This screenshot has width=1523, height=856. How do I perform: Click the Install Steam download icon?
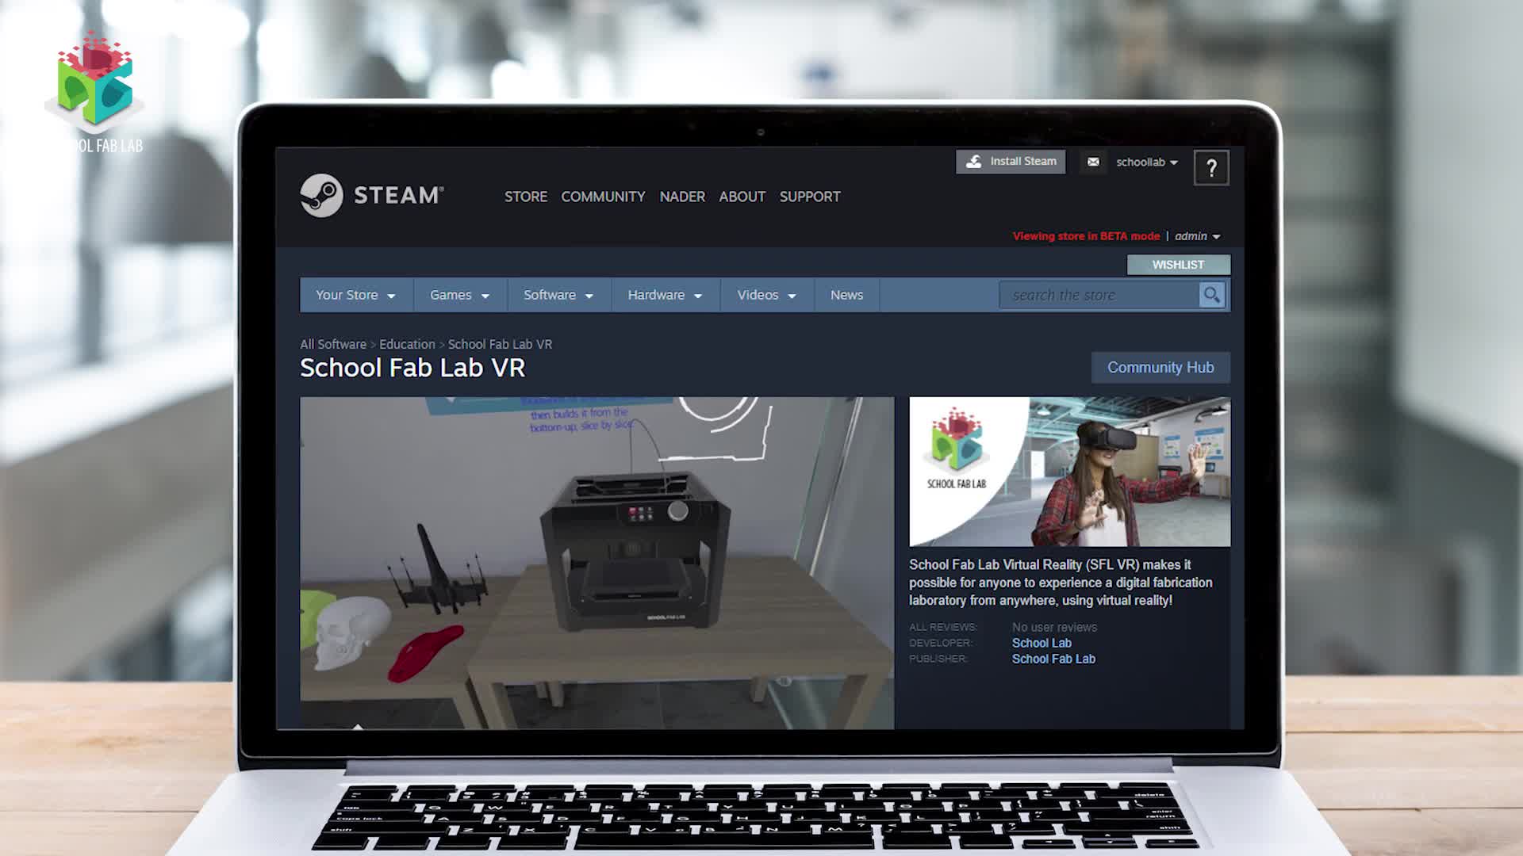click(x=974, y=162)
